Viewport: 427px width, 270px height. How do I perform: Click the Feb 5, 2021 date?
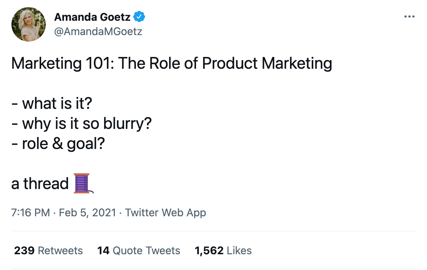87,213
